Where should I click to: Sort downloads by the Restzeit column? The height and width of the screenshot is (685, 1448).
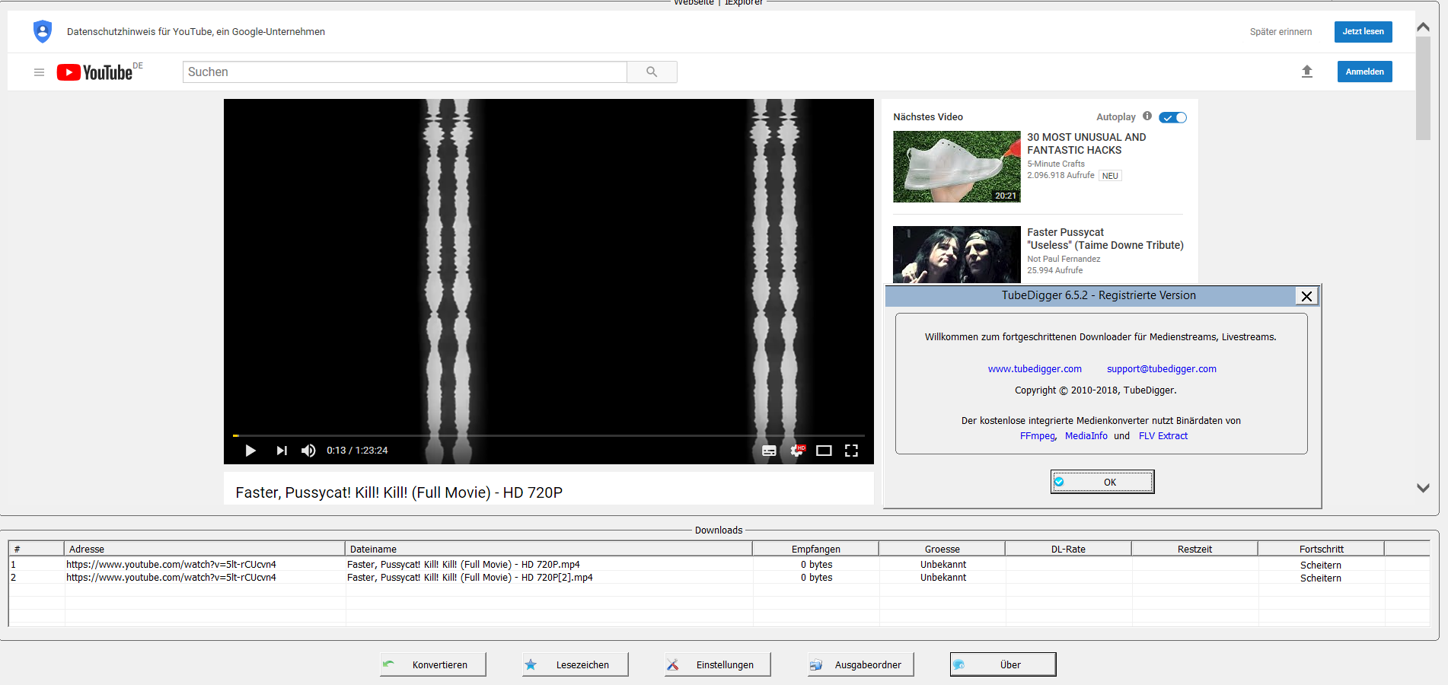[x=1194, y=549]
